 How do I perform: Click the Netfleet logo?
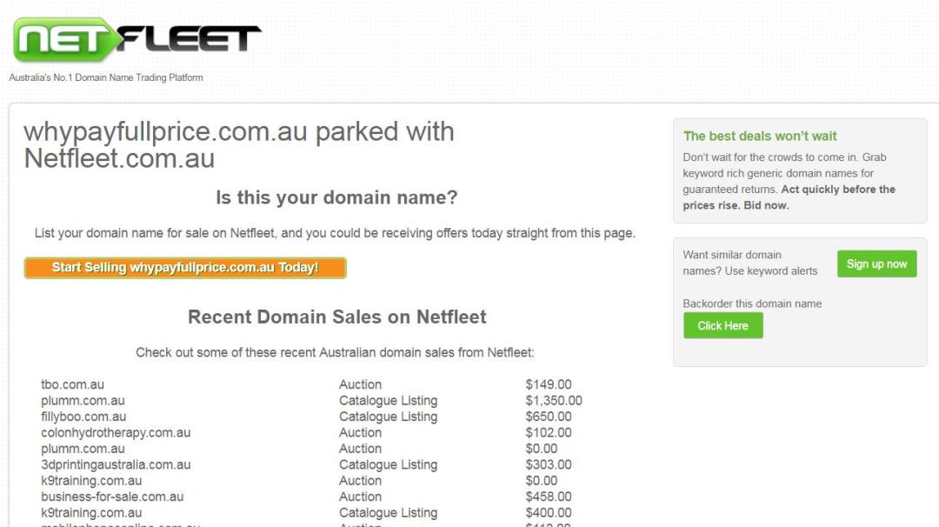point(137,39)
